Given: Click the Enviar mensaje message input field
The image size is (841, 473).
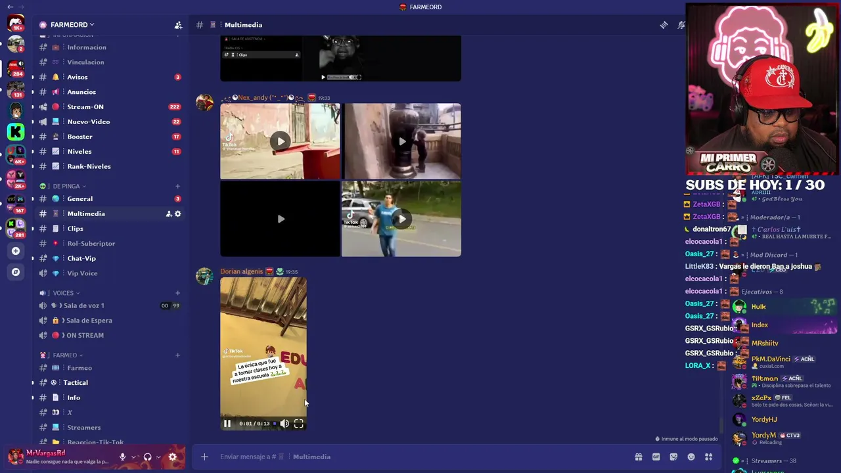Looking at the screenshot, I should click(420, 457).
